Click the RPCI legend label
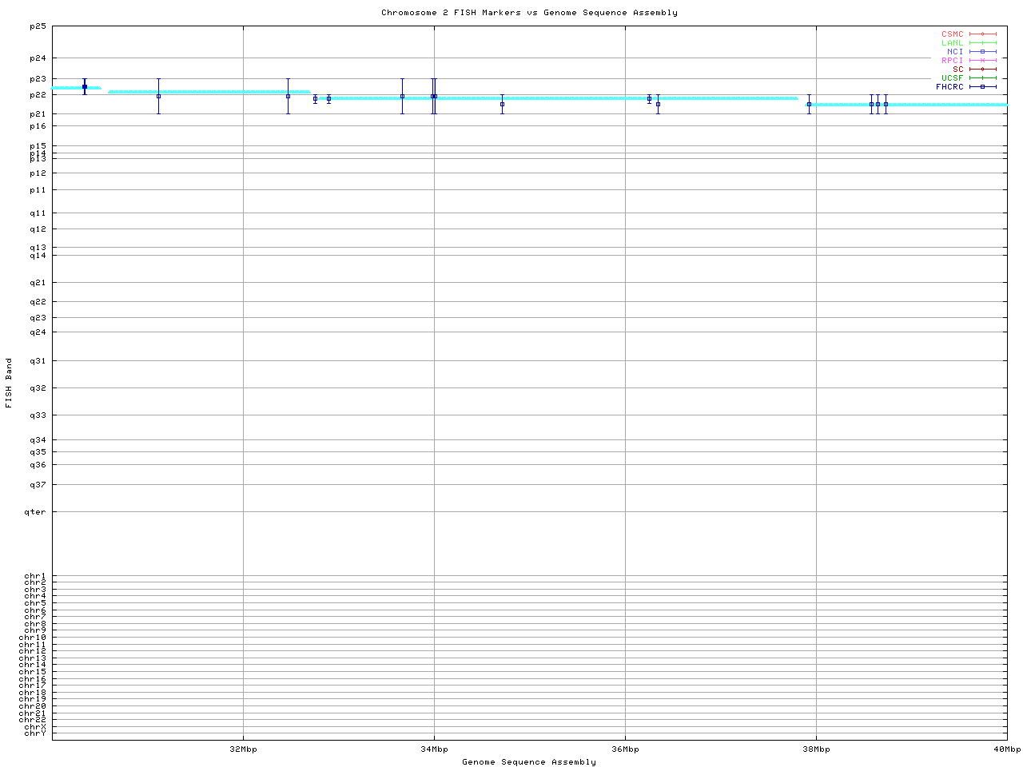The height and width of the screenshot is (767, 1023). pos(952,61)
